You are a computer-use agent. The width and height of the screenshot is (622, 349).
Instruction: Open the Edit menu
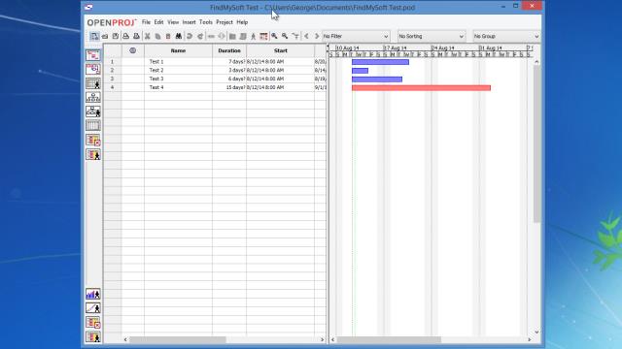click(158, 22)
